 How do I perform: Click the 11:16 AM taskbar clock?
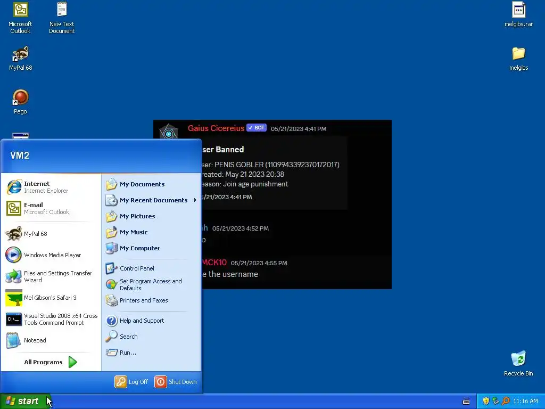pyautogui.click(x=525, y=401)
